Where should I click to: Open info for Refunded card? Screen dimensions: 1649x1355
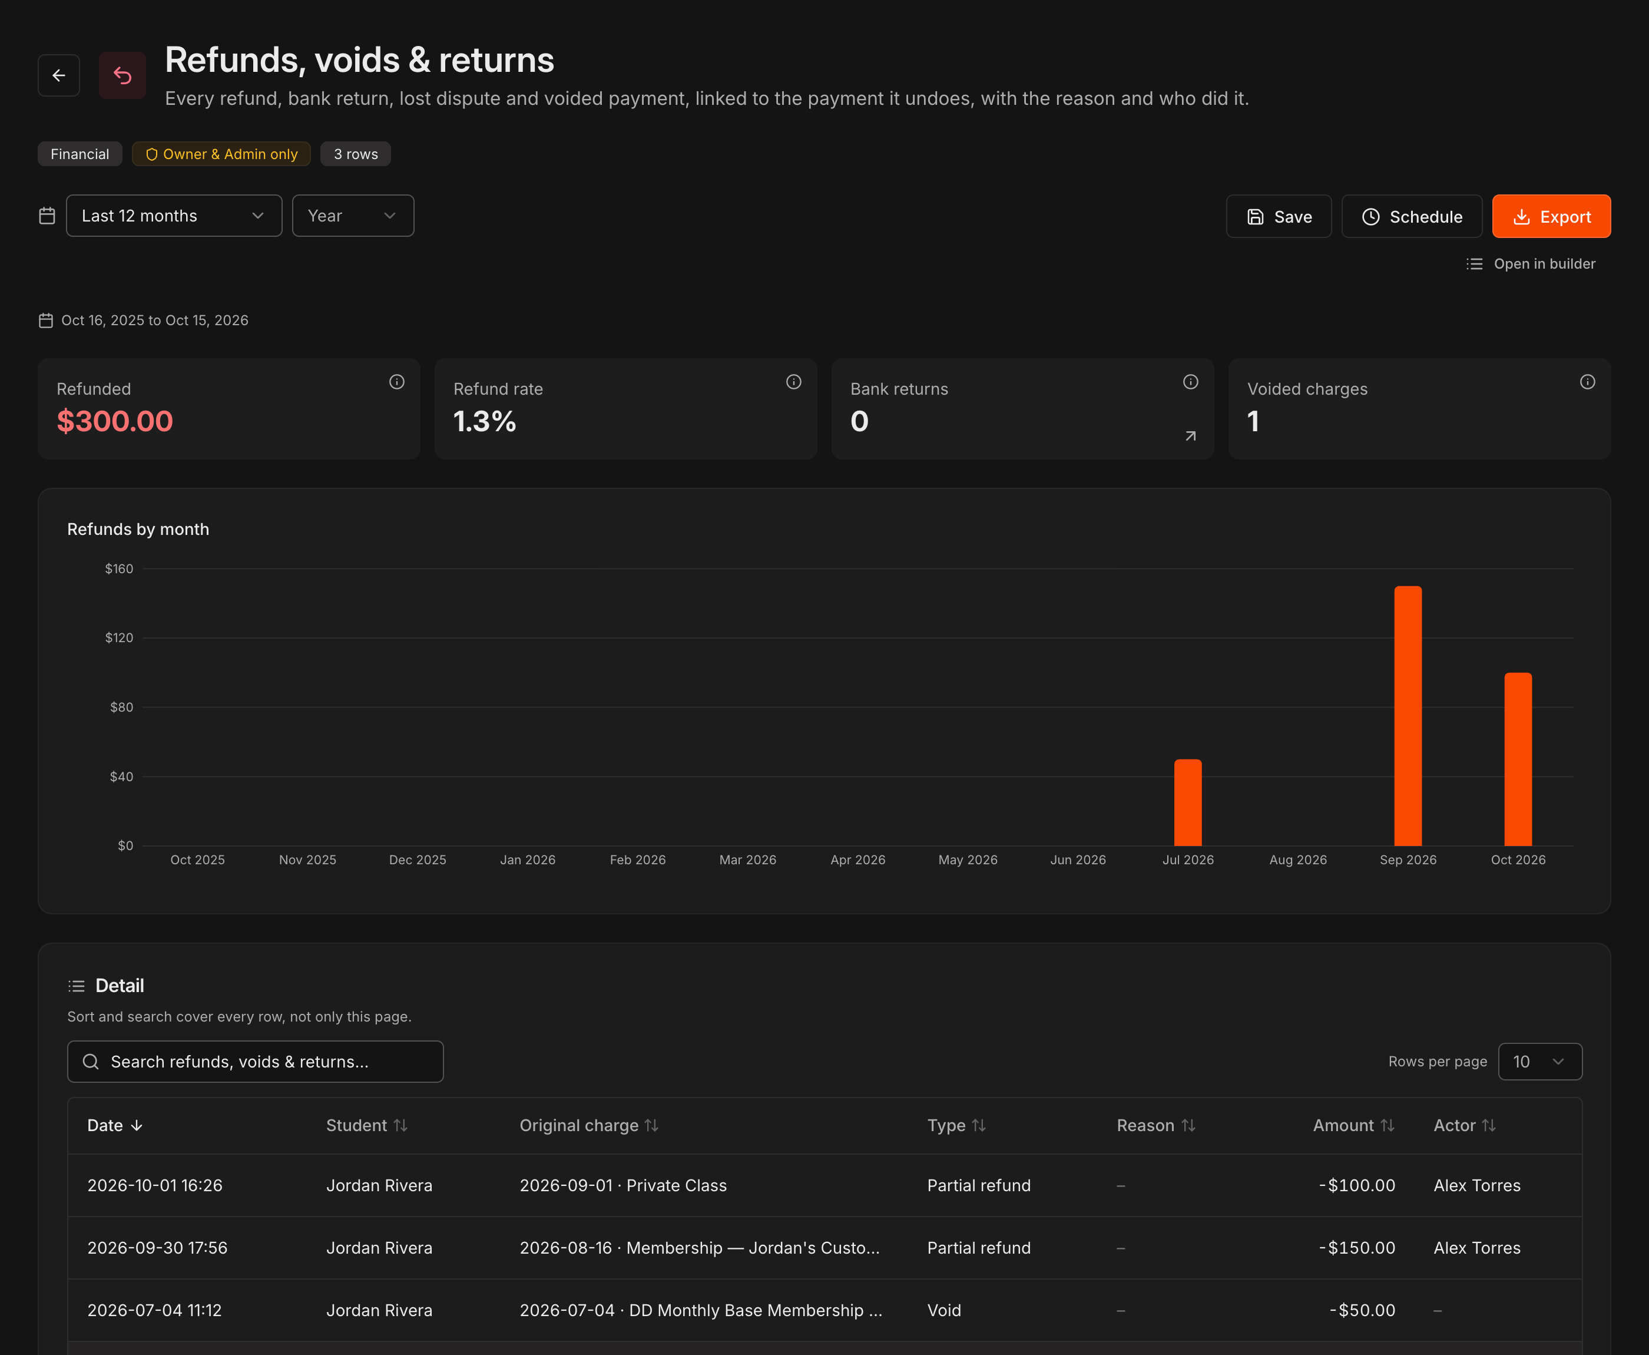click(397, 382)
